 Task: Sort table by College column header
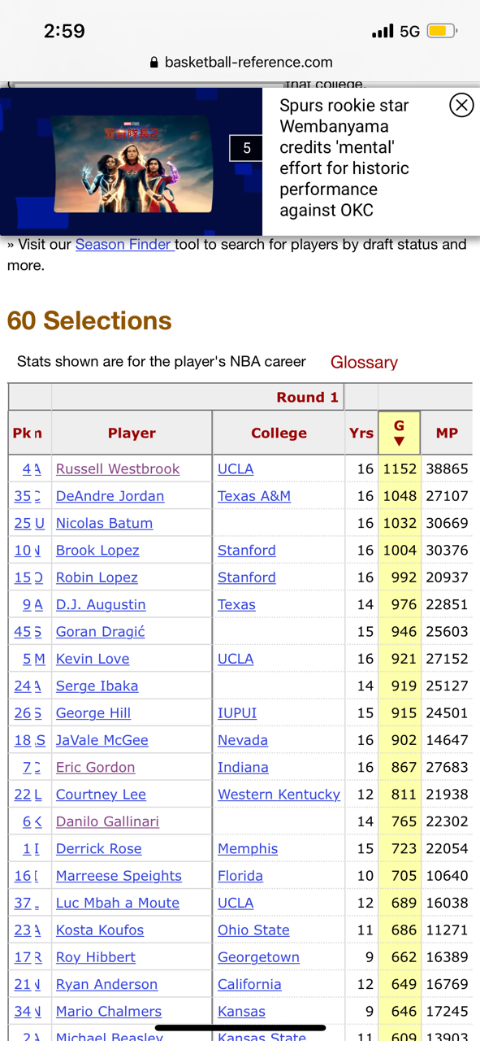coord(279,433)
